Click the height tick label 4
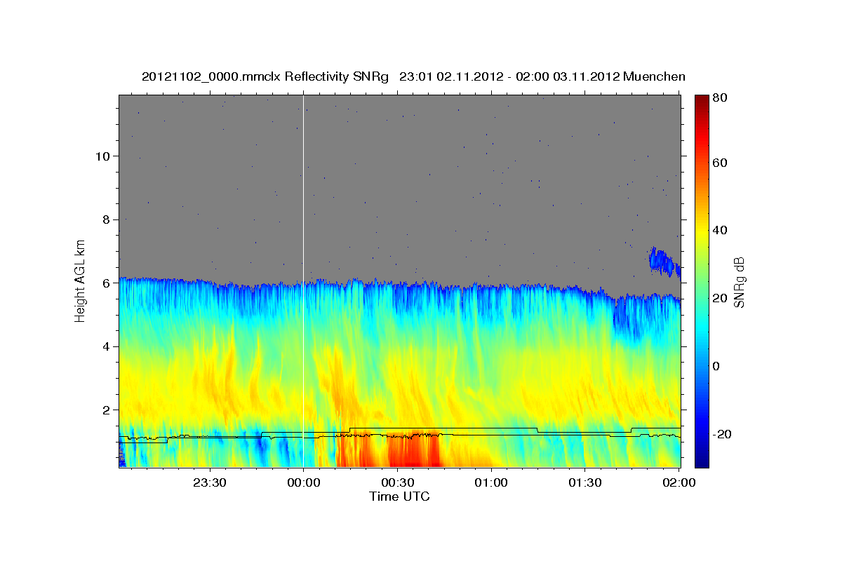Viewport: 842px width, 561px height. pyautogui.click(x=107, y=346)
